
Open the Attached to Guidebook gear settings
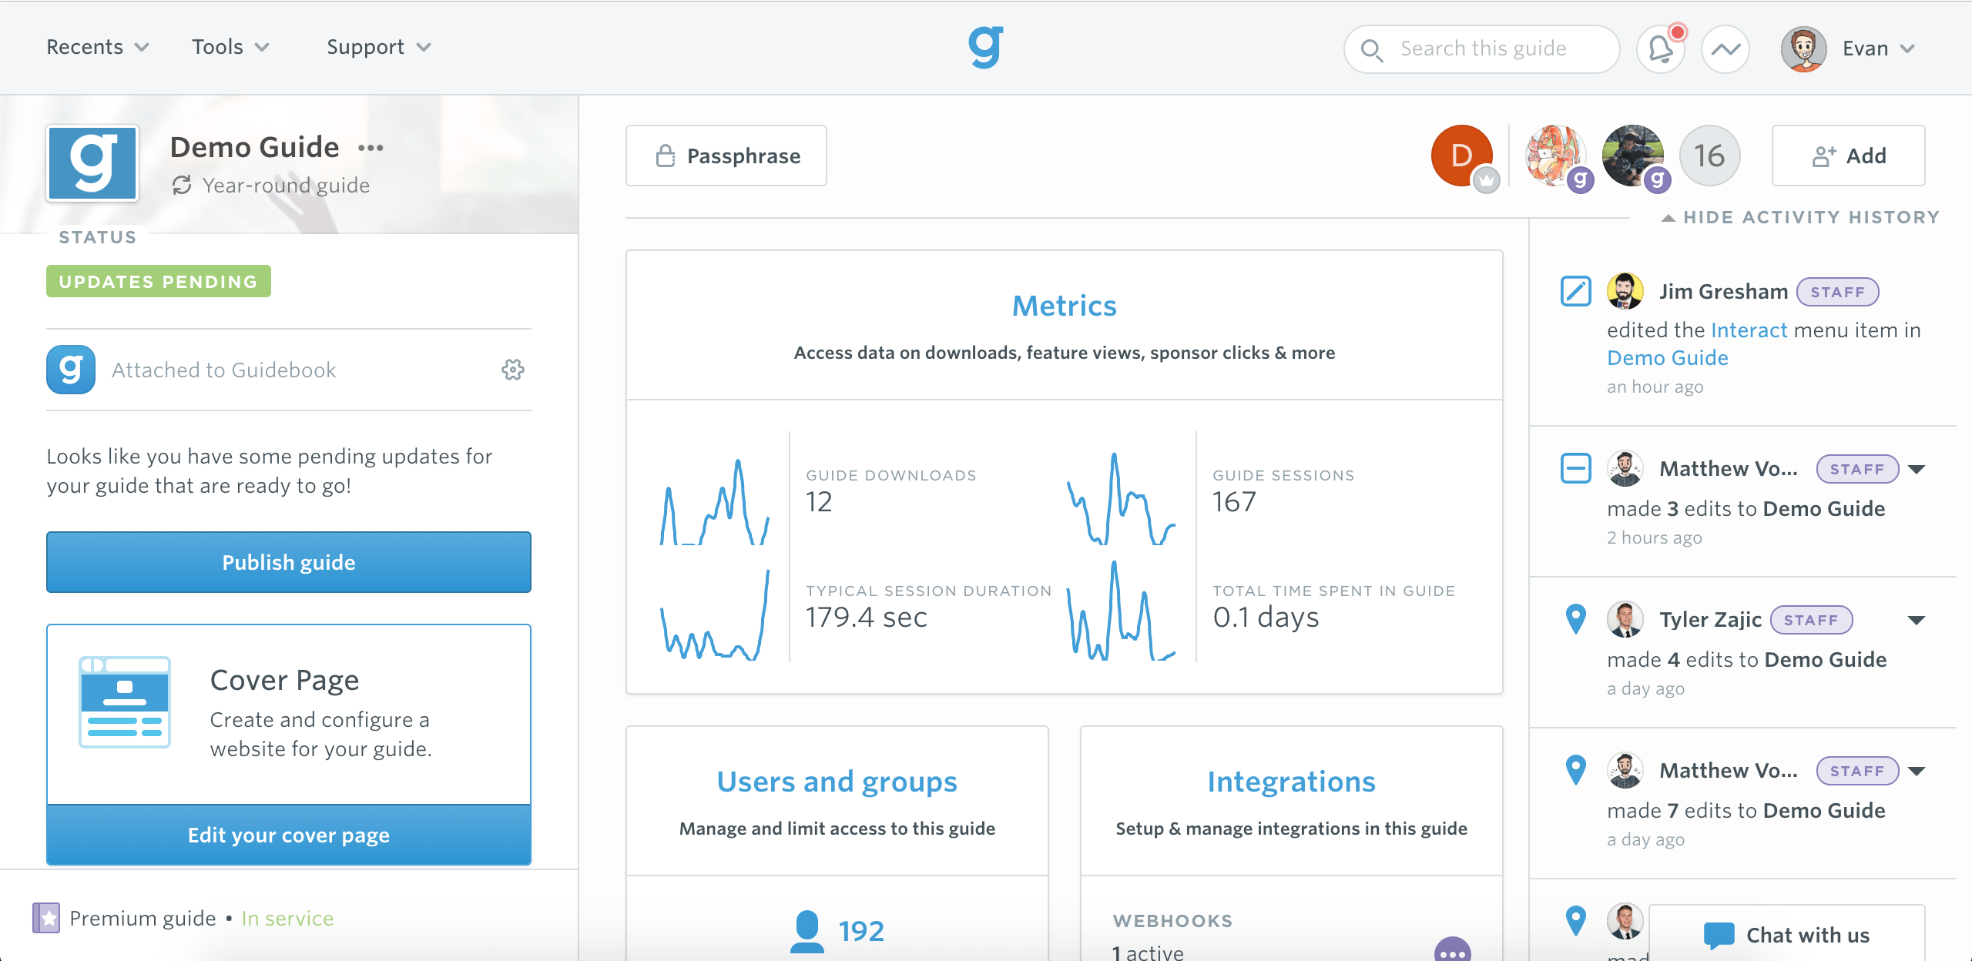pyautogui.click(x=513, y=370)
